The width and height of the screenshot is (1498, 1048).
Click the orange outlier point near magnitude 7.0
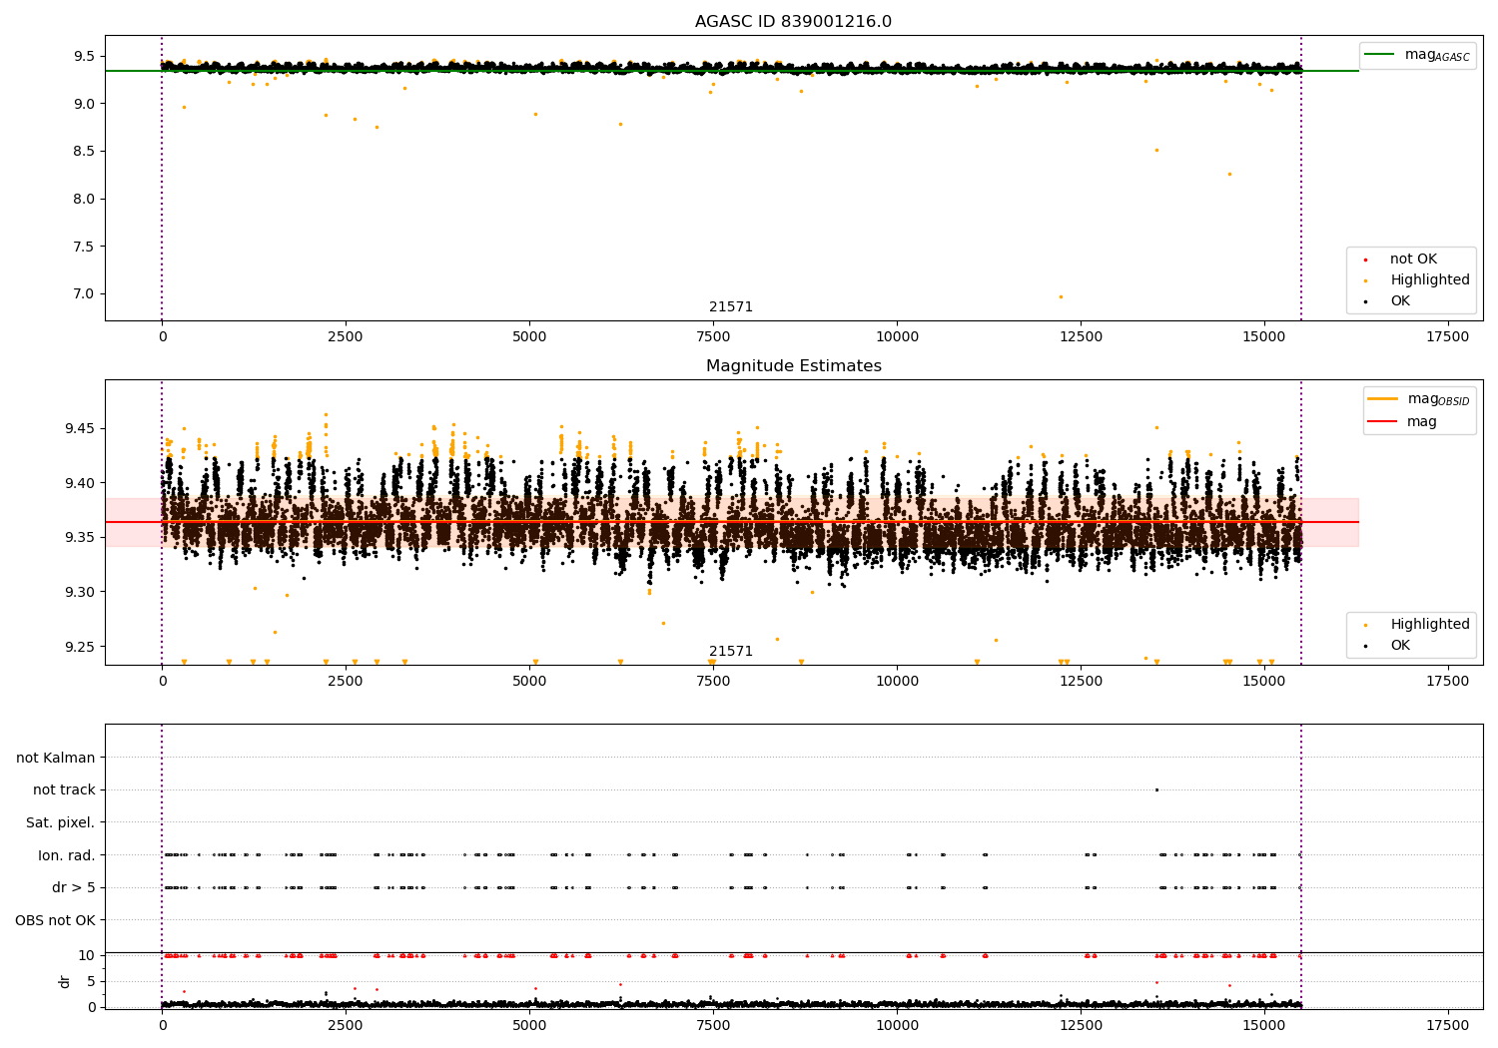tap(1061, 296)
